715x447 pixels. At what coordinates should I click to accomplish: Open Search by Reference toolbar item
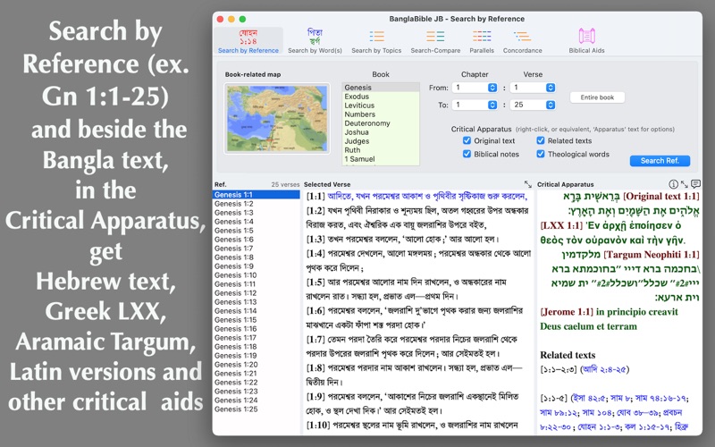coord(248,41)
